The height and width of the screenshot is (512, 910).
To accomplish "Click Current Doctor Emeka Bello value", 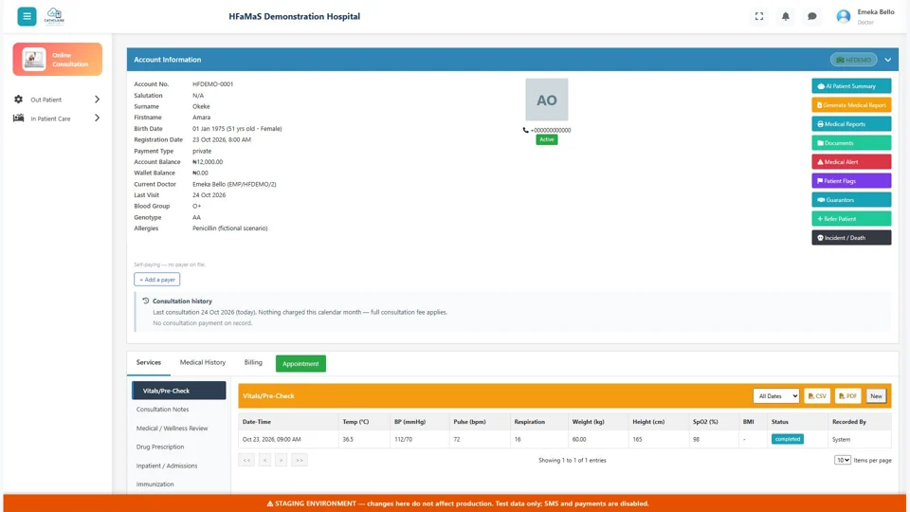I will (x=234, y=184).
